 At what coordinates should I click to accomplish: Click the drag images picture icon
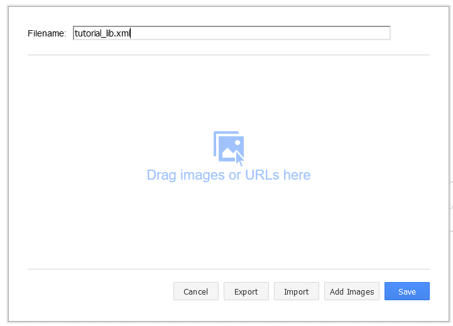pyautogui.click(x=228, y=146)
